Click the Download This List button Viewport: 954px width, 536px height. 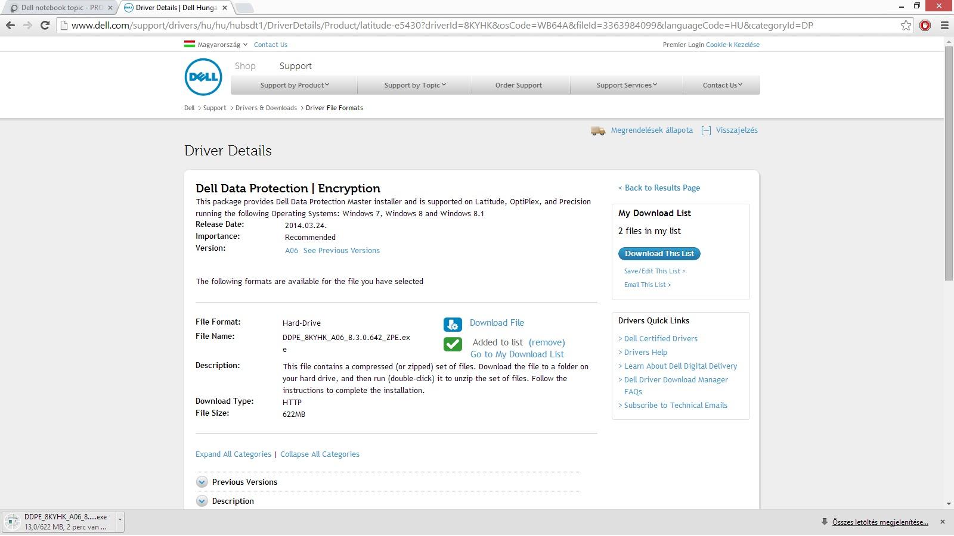click(x=659, y=254)
